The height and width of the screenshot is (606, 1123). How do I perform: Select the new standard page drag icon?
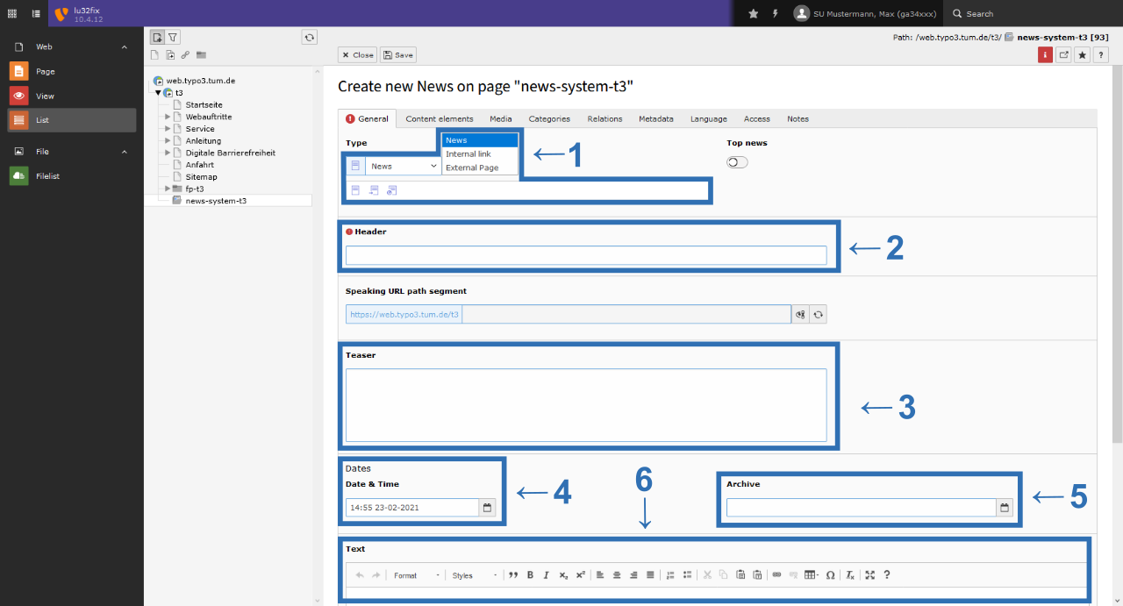pyautogui.click(x=154, y=55)
